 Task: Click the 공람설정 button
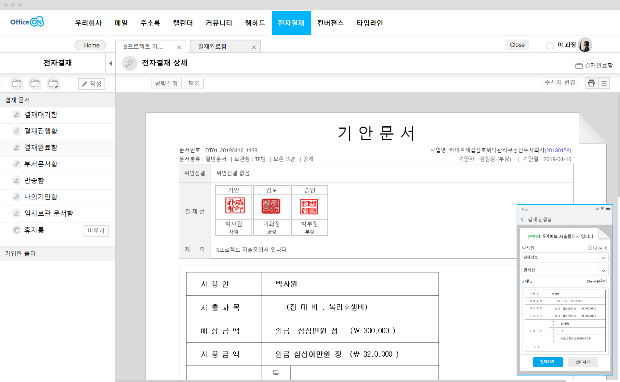point(166,83)
